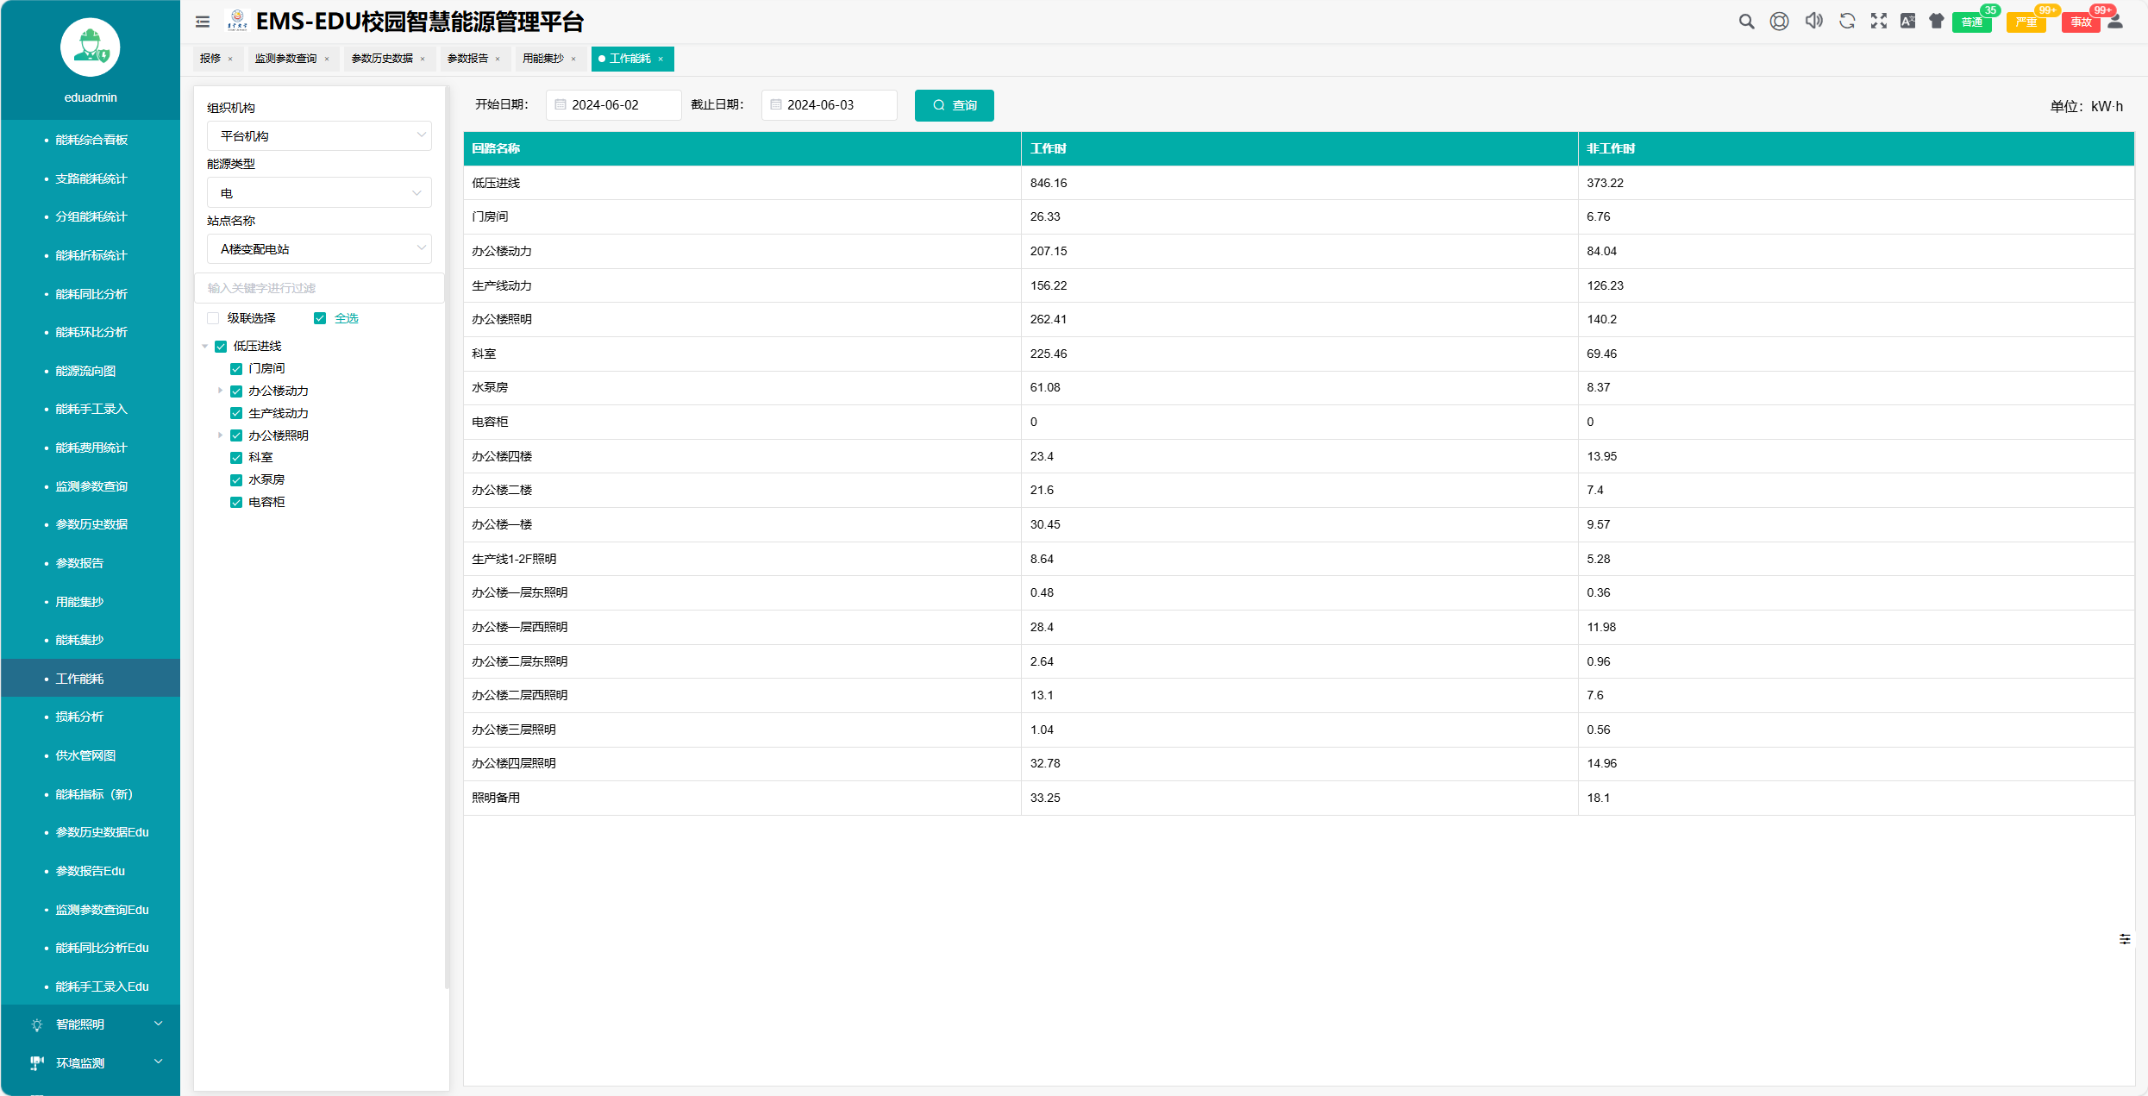Switch to the 参数历史数据 tab
The width and height of the screenshot is (2148, 1096).
[382, 59]
